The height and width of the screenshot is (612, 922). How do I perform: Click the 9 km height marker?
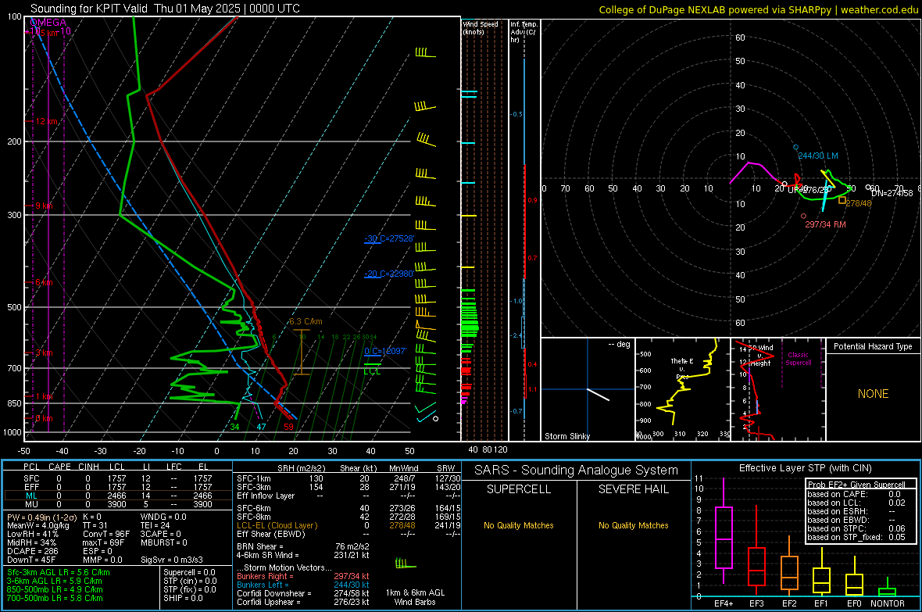click(44, 206)
